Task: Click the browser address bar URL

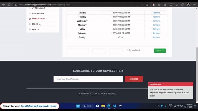Action: (x=45, y=5)
